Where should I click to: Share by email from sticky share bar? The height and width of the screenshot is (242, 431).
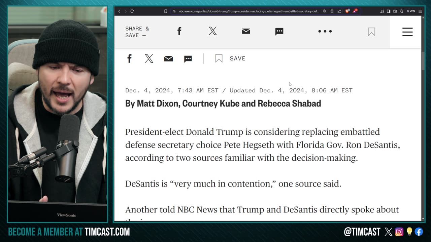[x=246, y=31]
